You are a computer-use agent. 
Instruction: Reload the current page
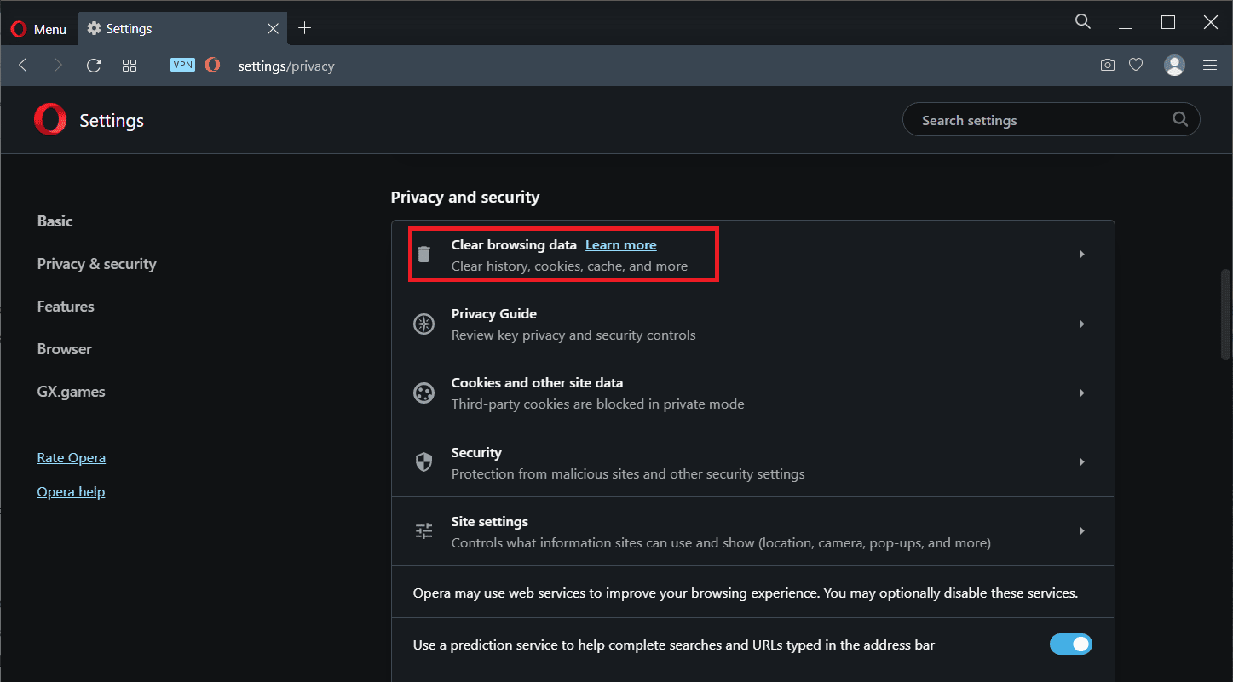tap(94, 65)
